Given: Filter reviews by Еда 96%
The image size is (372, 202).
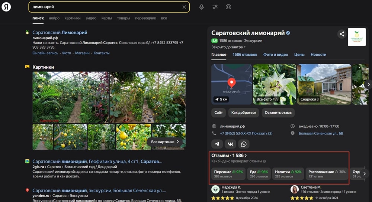Looking at the screenshot, I should 259,174.
